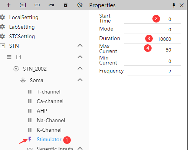The width and height of the screenshot is (188, 150).
Task: Click the delete trash icon in toolbar
Action: 65,5
